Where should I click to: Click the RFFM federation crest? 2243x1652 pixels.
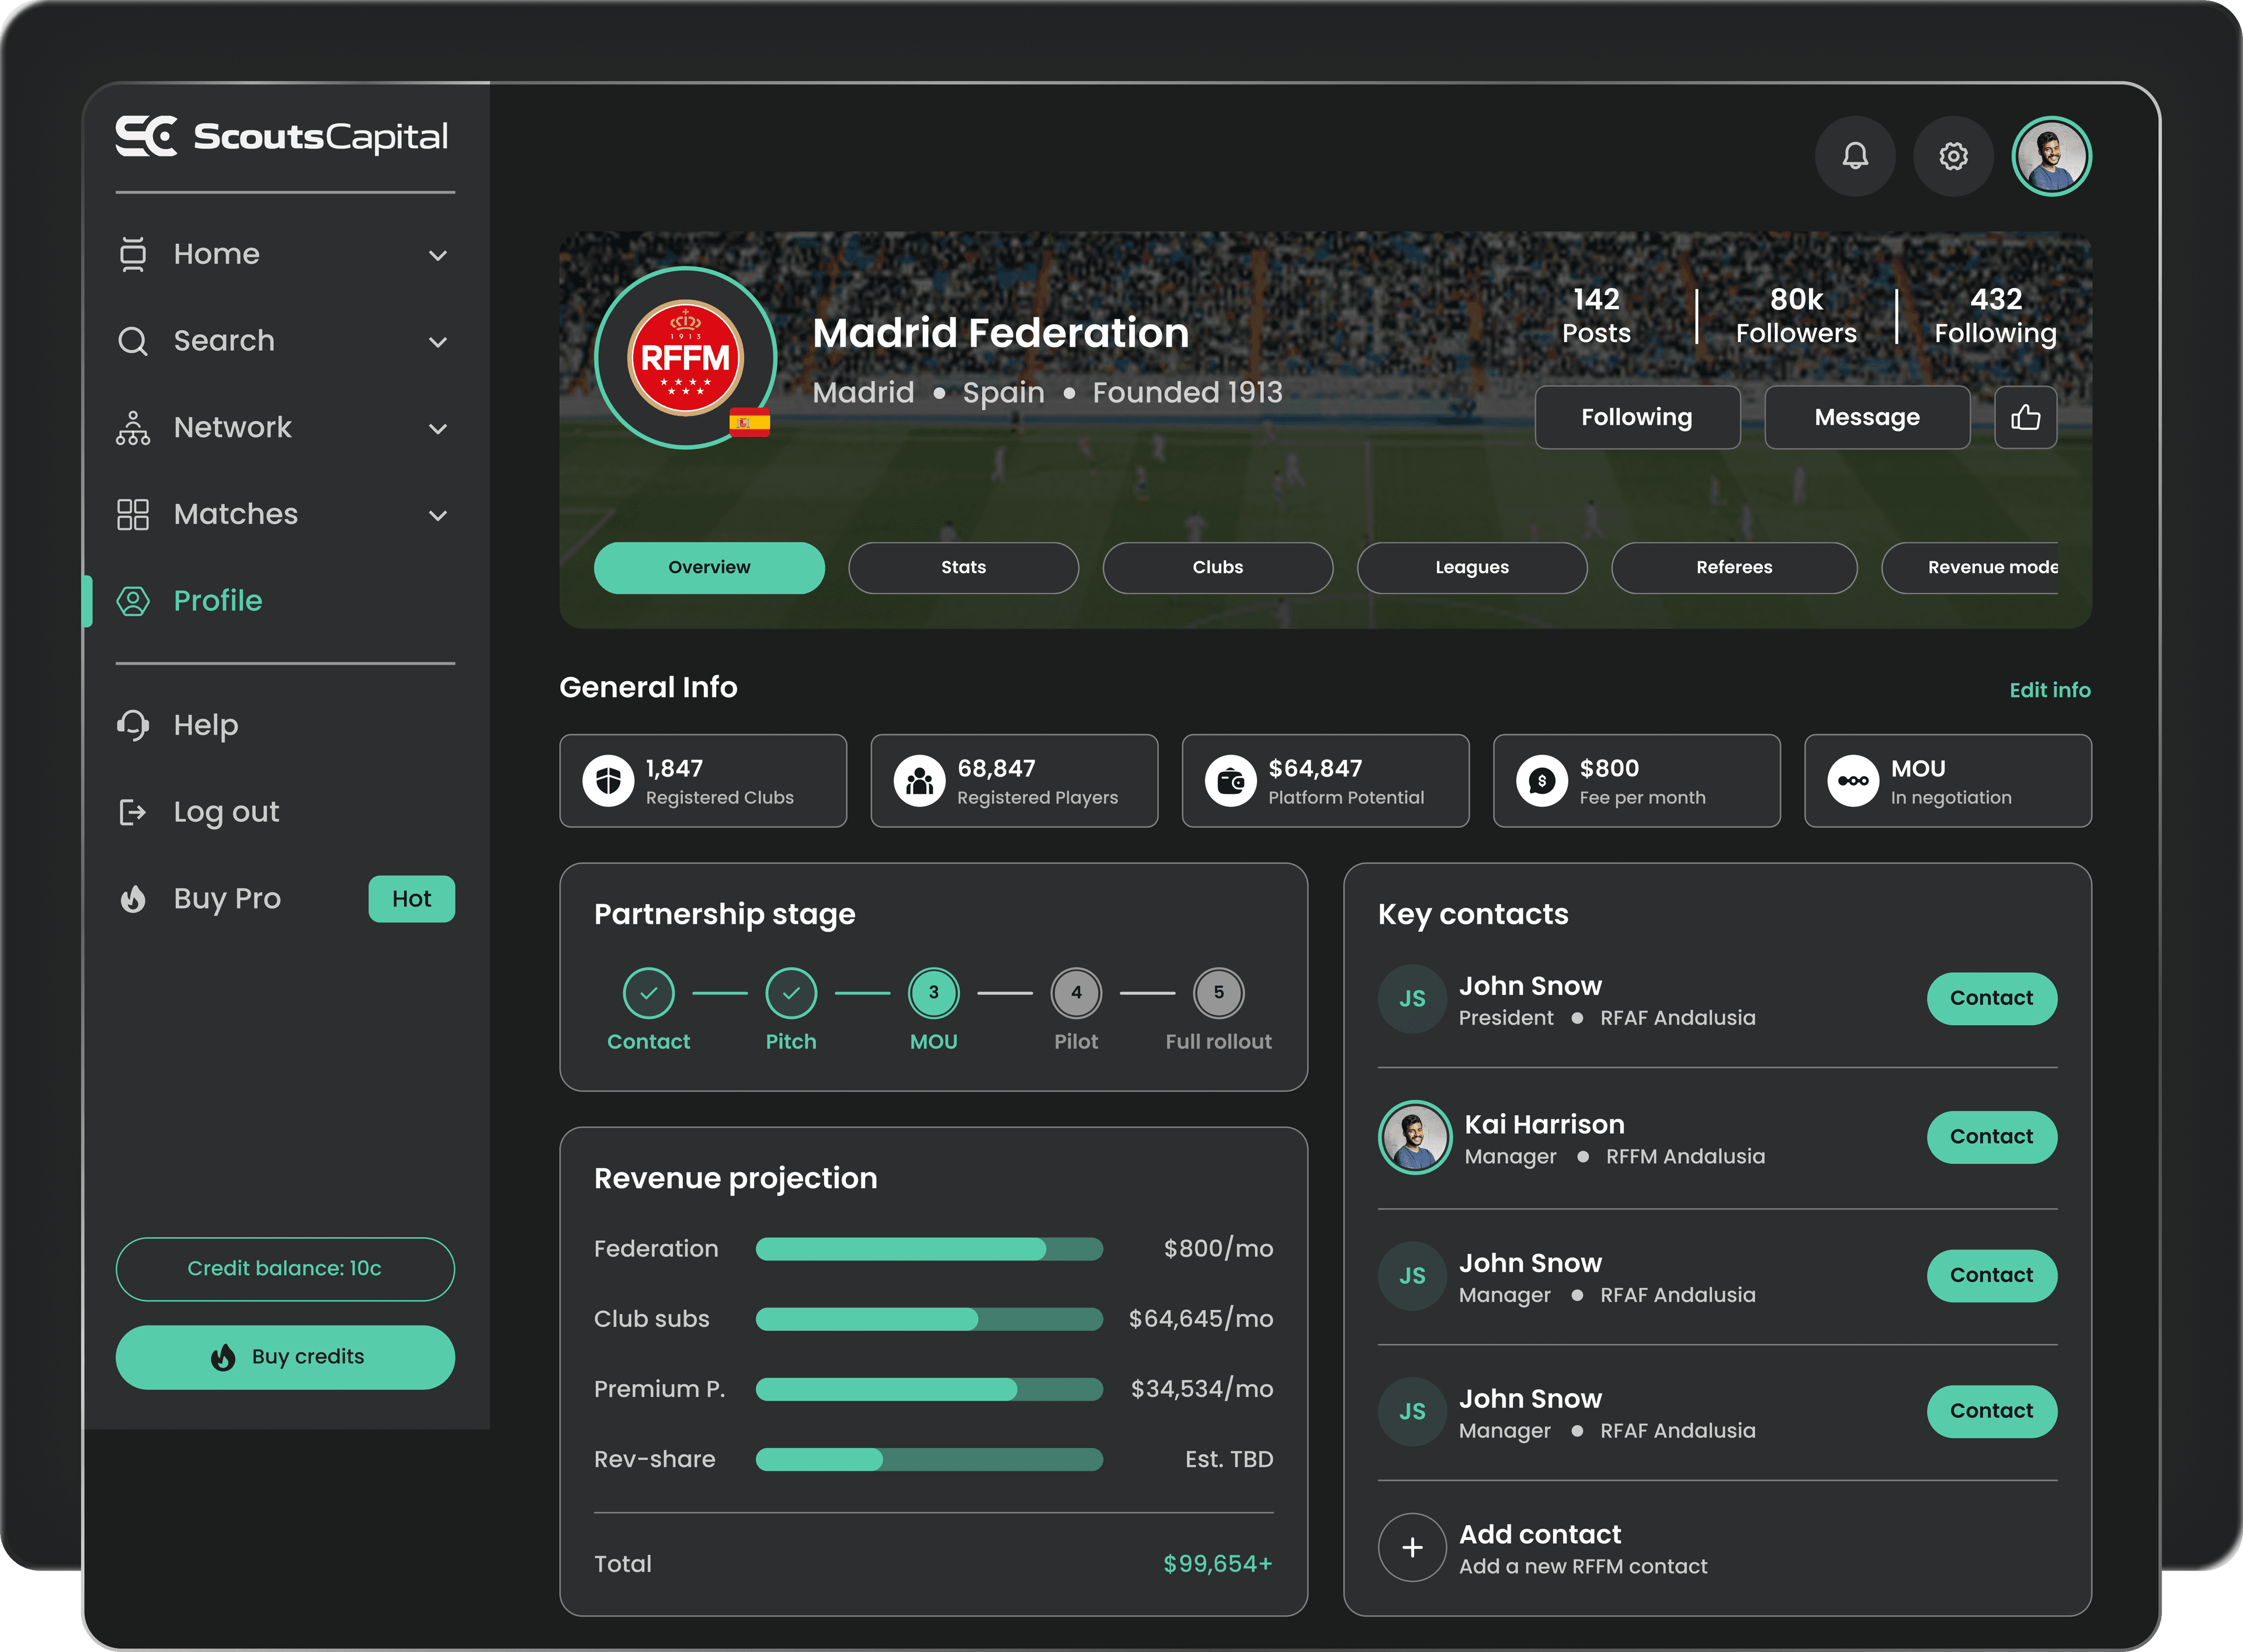686,358
